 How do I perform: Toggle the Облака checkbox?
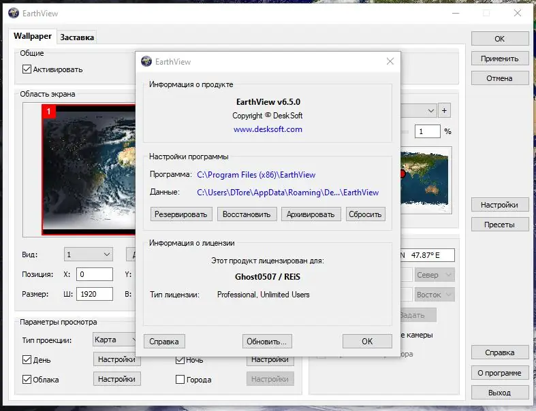pos(27,380)
